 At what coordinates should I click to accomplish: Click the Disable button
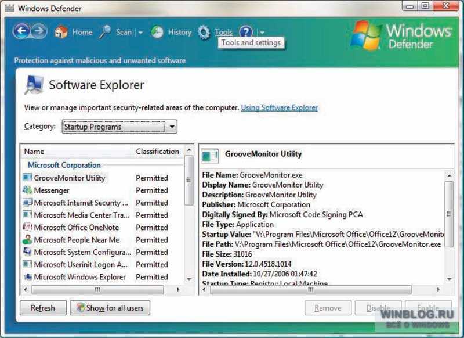(378, 308)
